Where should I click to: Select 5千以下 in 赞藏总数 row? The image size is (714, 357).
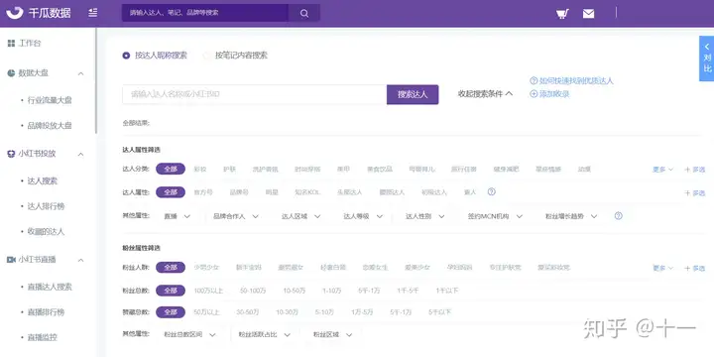(x=439, y=312)
